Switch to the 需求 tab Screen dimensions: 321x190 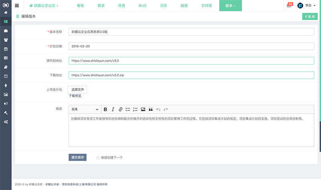pos(101,6)
